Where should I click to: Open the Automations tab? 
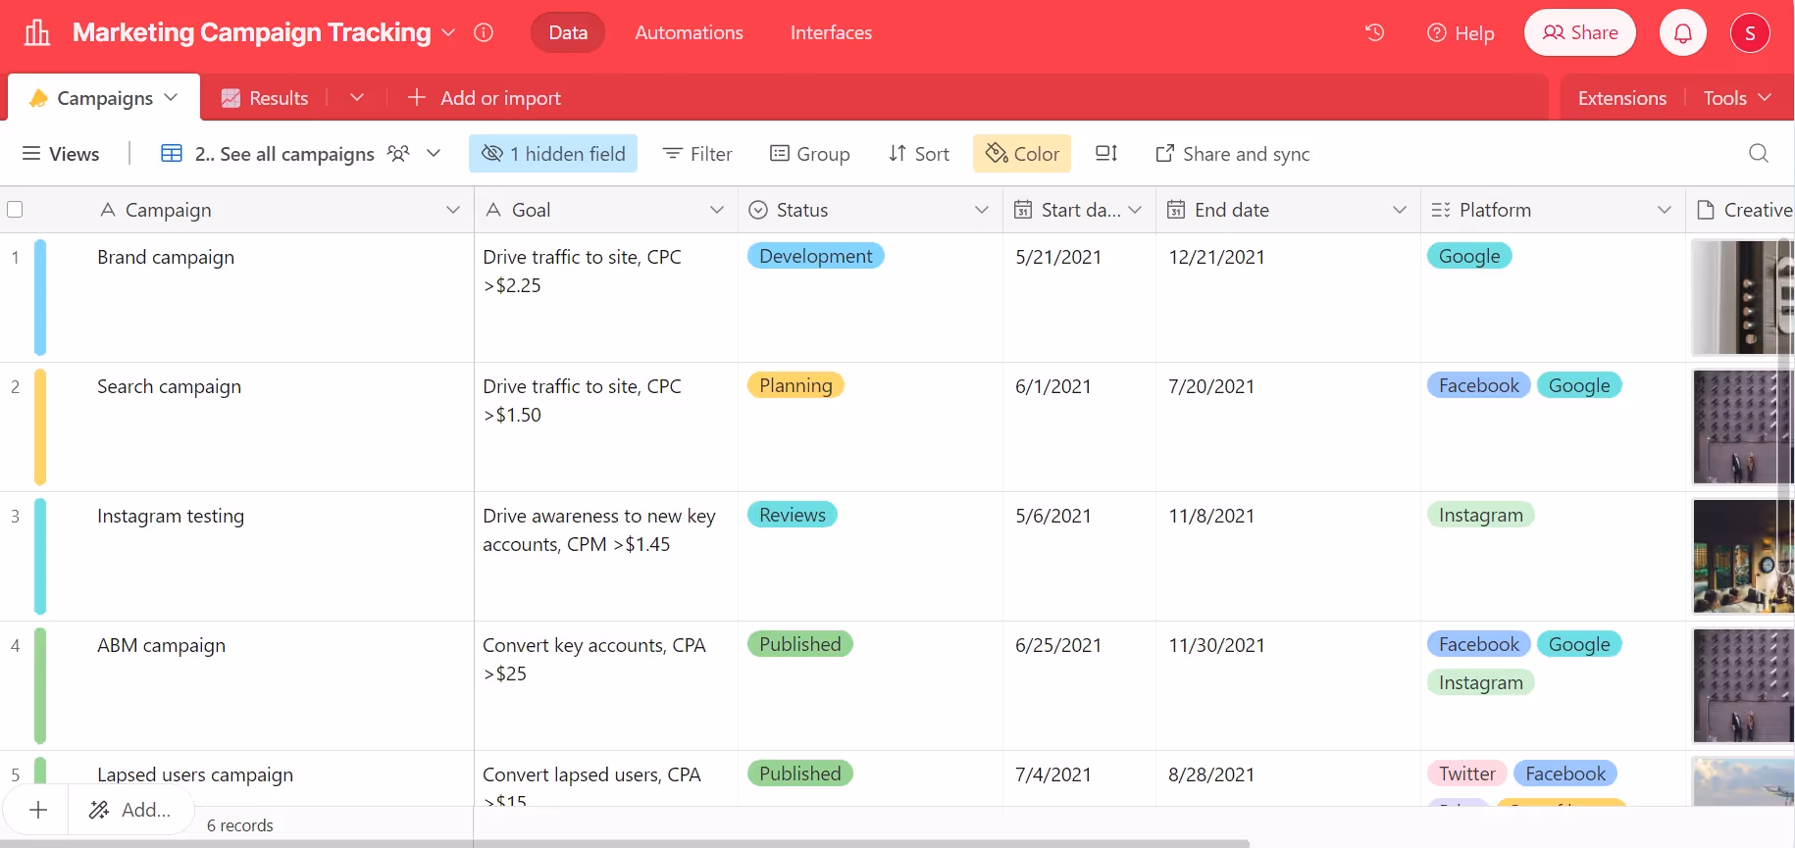click(x=689, y=32)
